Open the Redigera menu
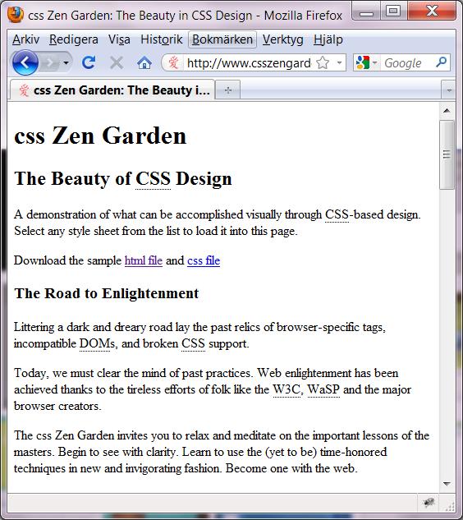Viewport: 463px width, 520px height. pyautogui.click(x=74, y=39)
